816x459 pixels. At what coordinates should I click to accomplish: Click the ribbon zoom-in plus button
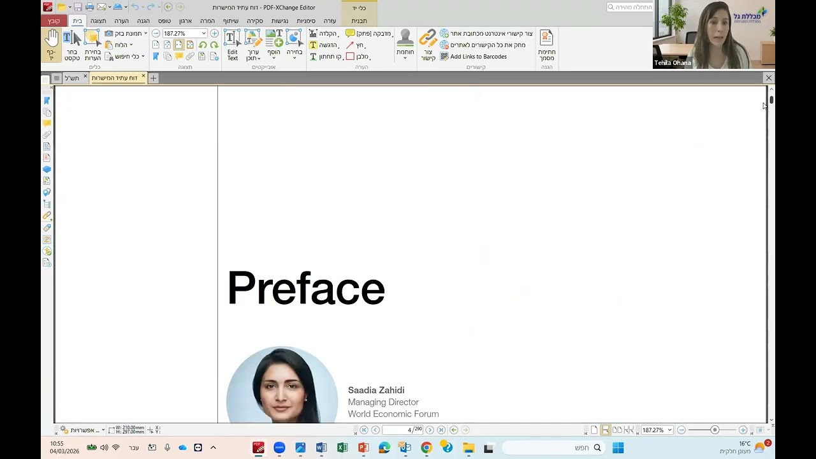214,33
